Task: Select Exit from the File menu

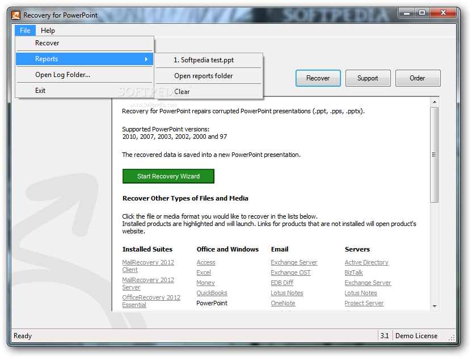Action: coord(85,91)
